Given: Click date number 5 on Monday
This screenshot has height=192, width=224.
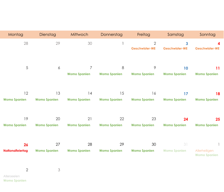Looking at the screenshot, I should pyautogui.click(x=27, y=68).
